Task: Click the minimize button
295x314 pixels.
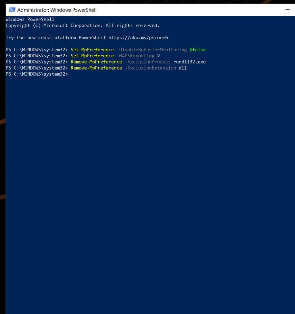Action: (288, 10)
